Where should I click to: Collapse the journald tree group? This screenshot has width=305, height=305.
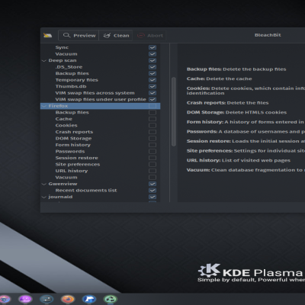tap(44, 197)
